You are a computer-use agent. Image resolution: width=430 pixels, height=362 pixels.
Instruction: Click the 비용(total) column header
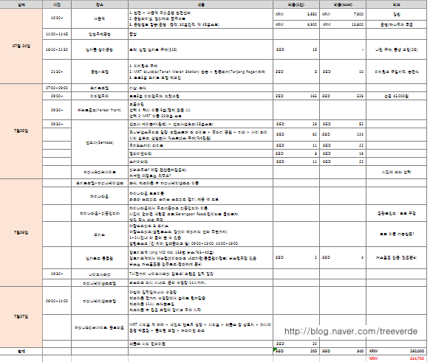click(343, 4)
